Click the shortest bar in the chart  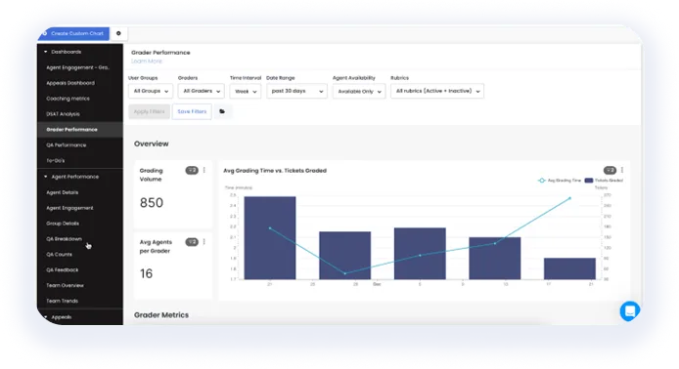click(569, 268)
